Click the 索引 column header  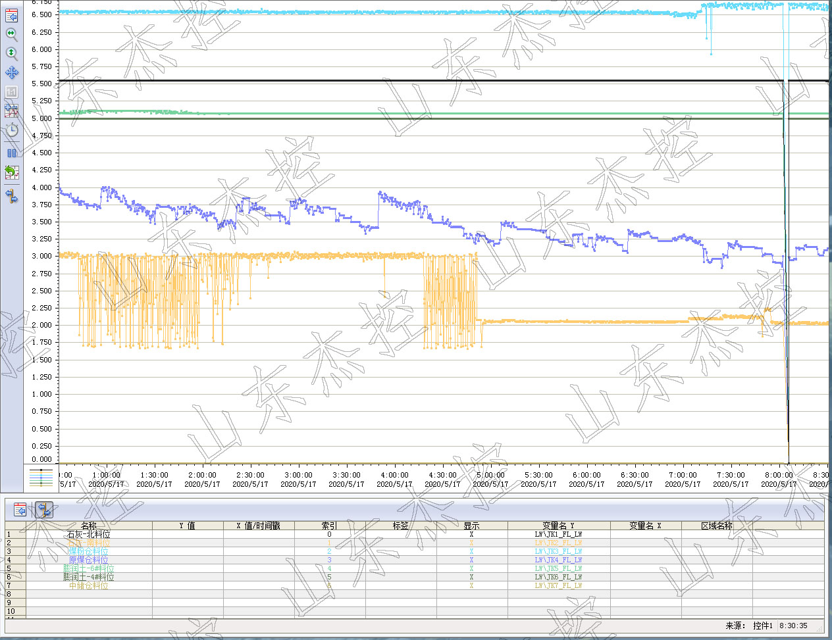click(x=330, y=526)
